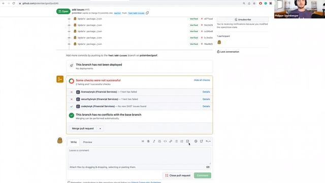Image resolution: width=325 pixels, height=183 pixels.
Task: Click the code/snyk check logo icon
Action: click(78, 106)
